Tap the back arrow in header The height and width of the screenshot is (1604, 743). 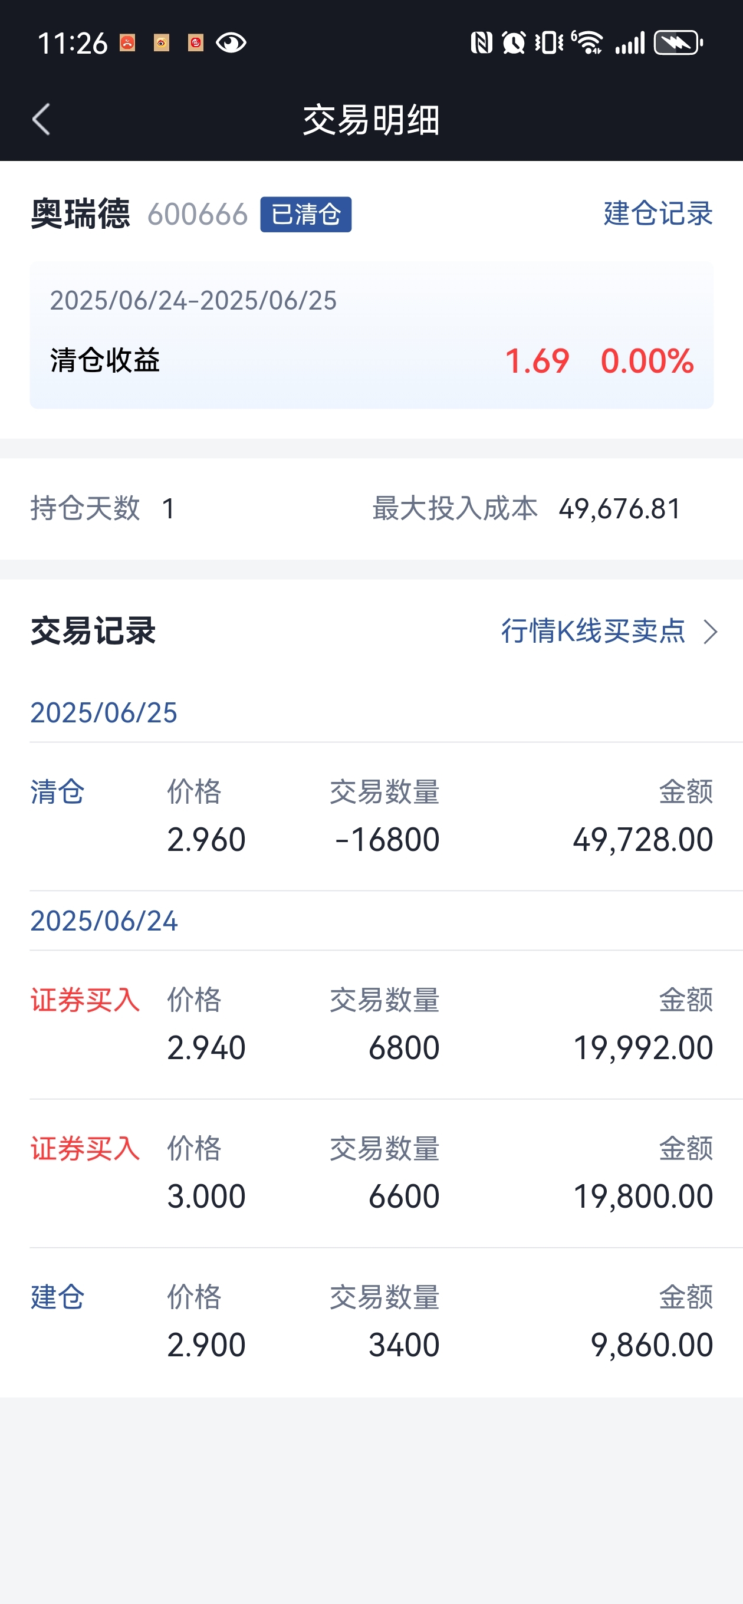(x=41, y=120)
